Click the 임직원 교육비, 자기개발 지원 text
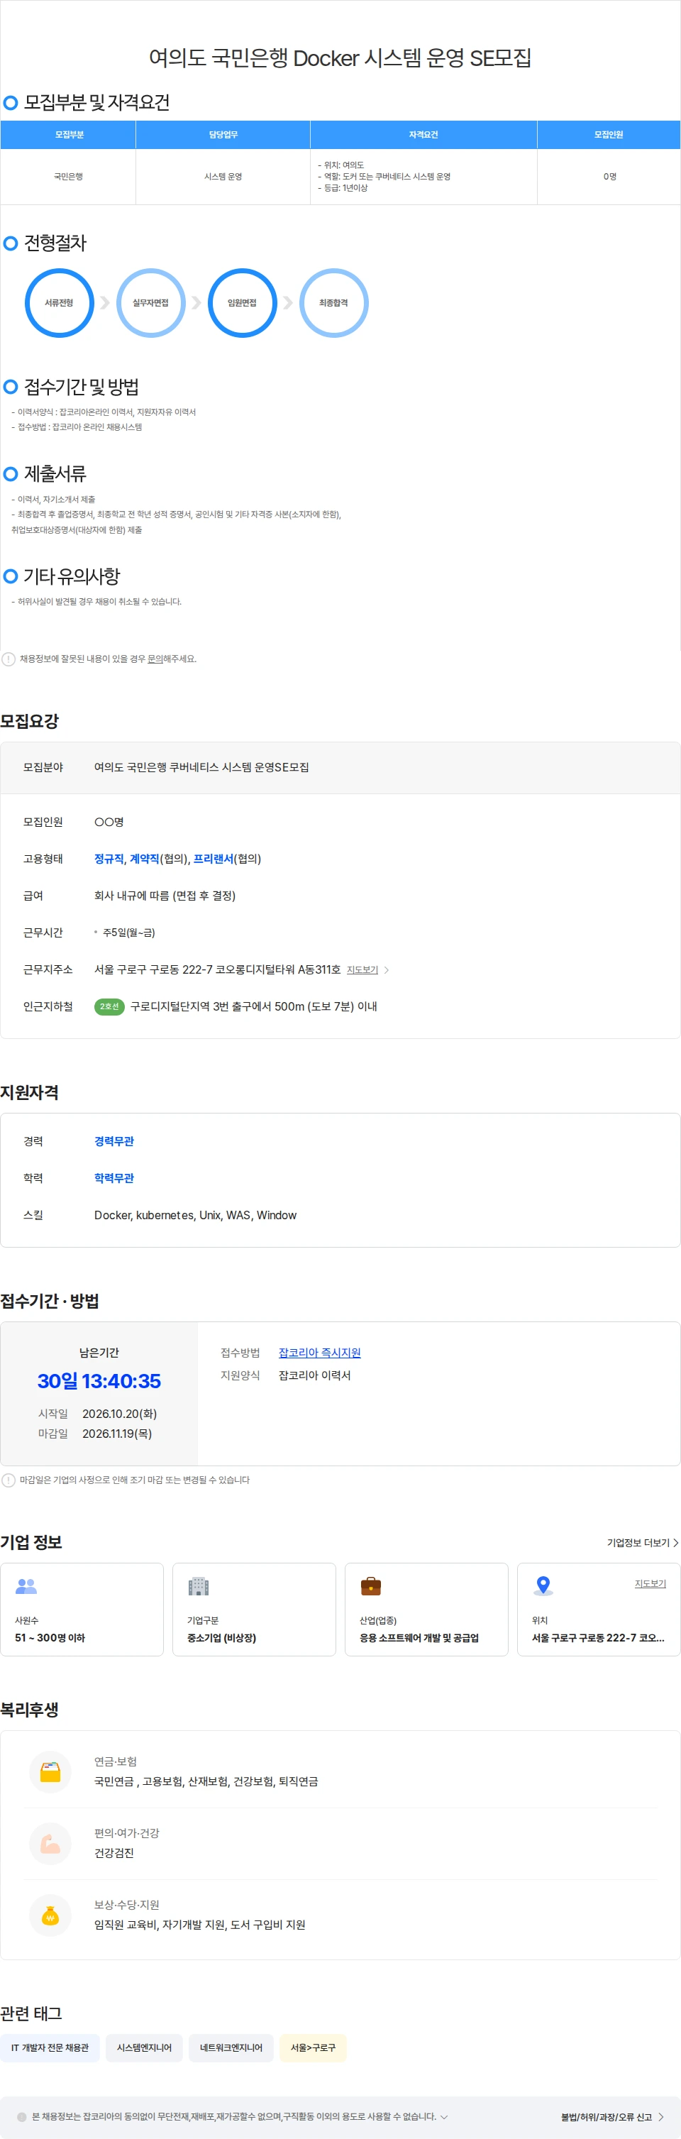Screen dimensions: 681x2139 (199, 1924)
